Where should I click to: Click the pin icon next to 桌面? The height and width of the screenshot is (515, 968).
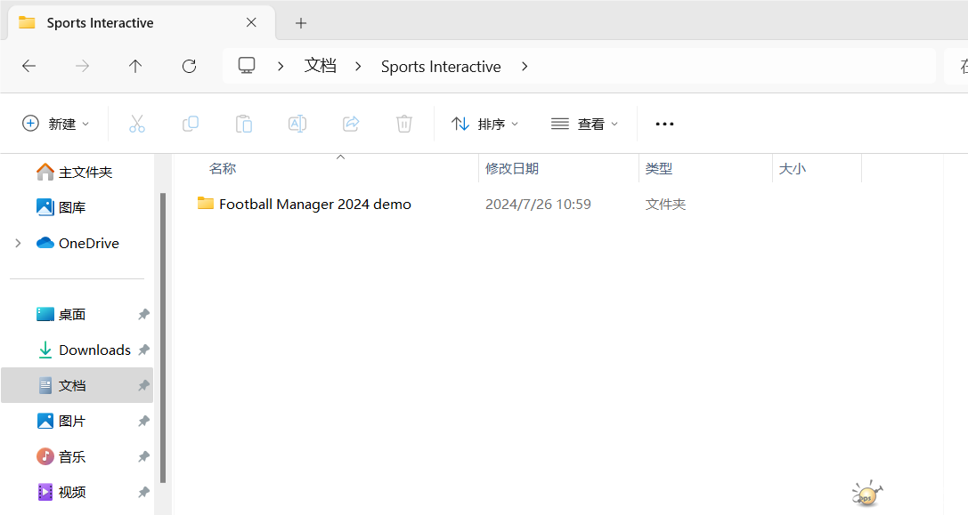click(143, 315)
